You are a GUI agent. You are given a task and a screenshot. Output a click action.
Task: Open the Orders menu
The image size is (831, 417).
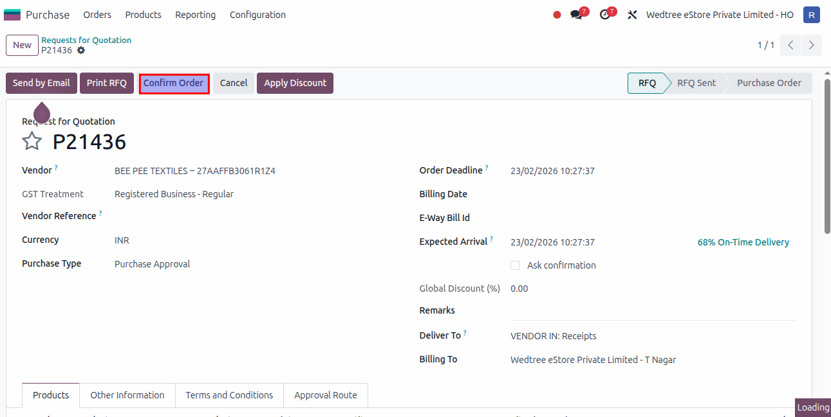pos(97,15)
